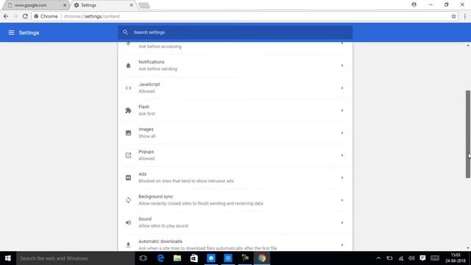Click the Notifications bell icon
This screenshot has width=471, height=265.
coord(128,66)
